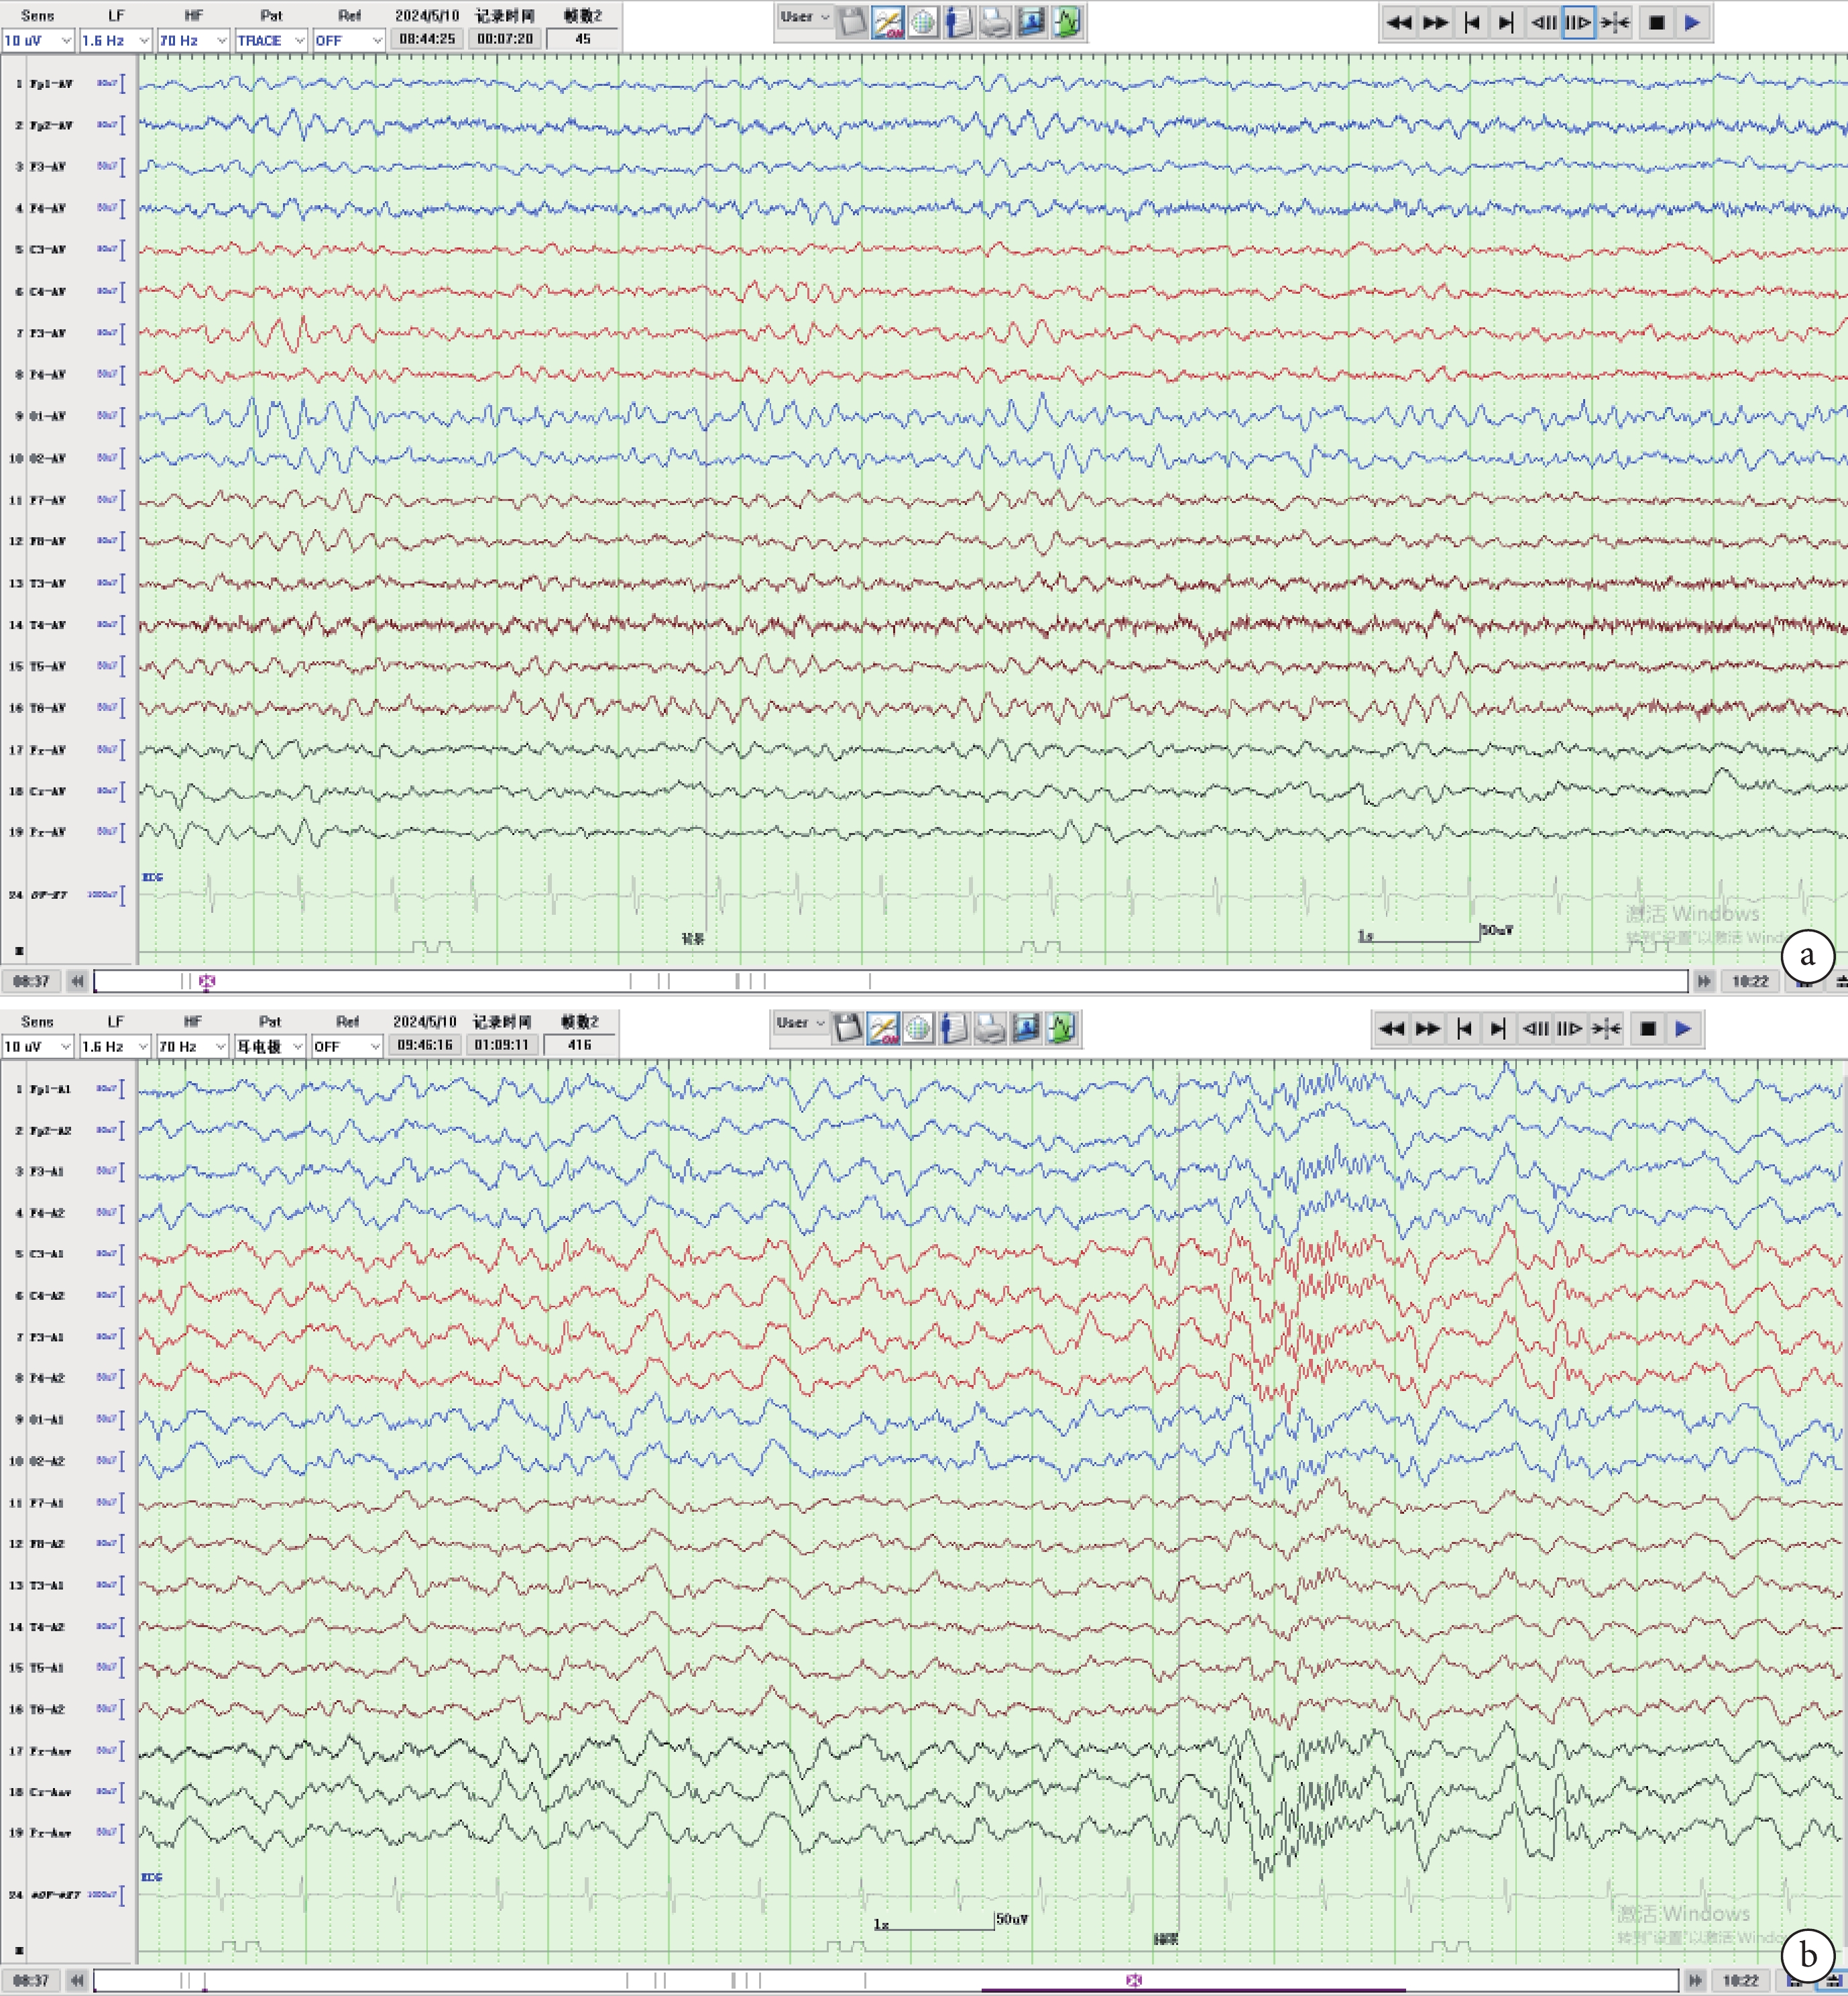Step back one page in panel a

[1543, 22]
